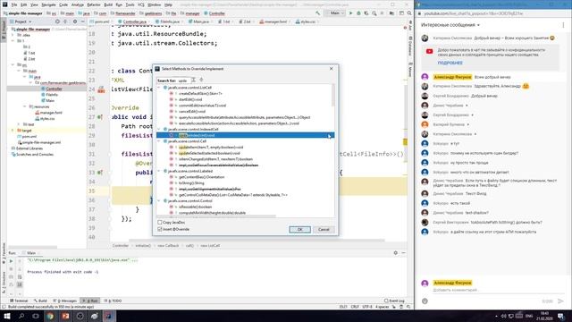572x322 pixels.
Task: Click the Task View icon on the taskbar
Action: point(36,316)
